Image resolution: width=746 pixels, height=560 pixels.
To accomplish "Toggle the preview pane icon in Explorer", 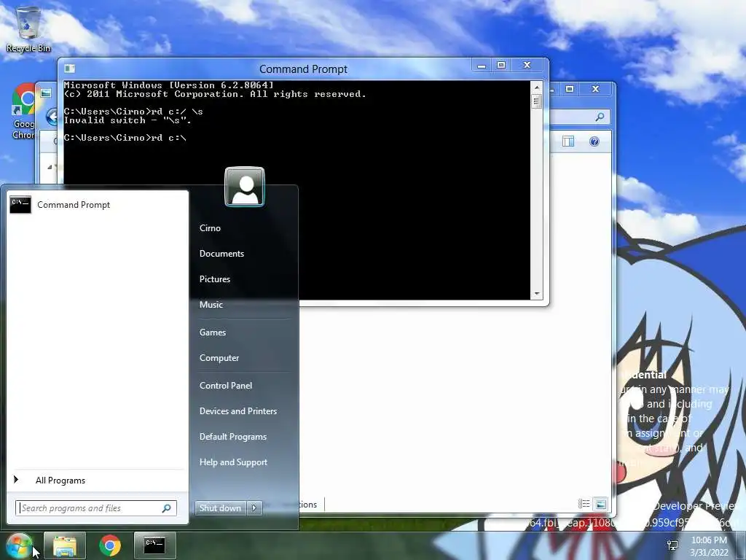I will tap(568, 141).
